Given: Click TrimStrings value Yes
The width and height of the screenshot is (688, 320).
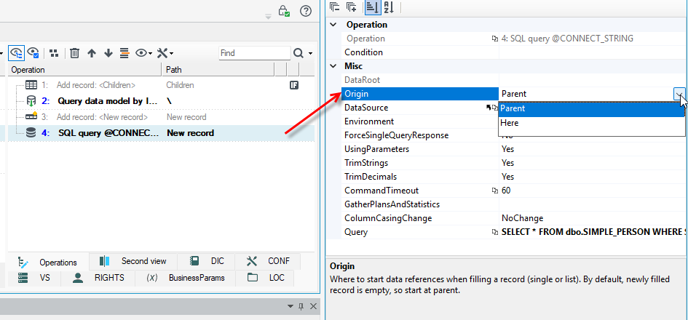Looking at the screenshot, I should click(x=507, y=163).
